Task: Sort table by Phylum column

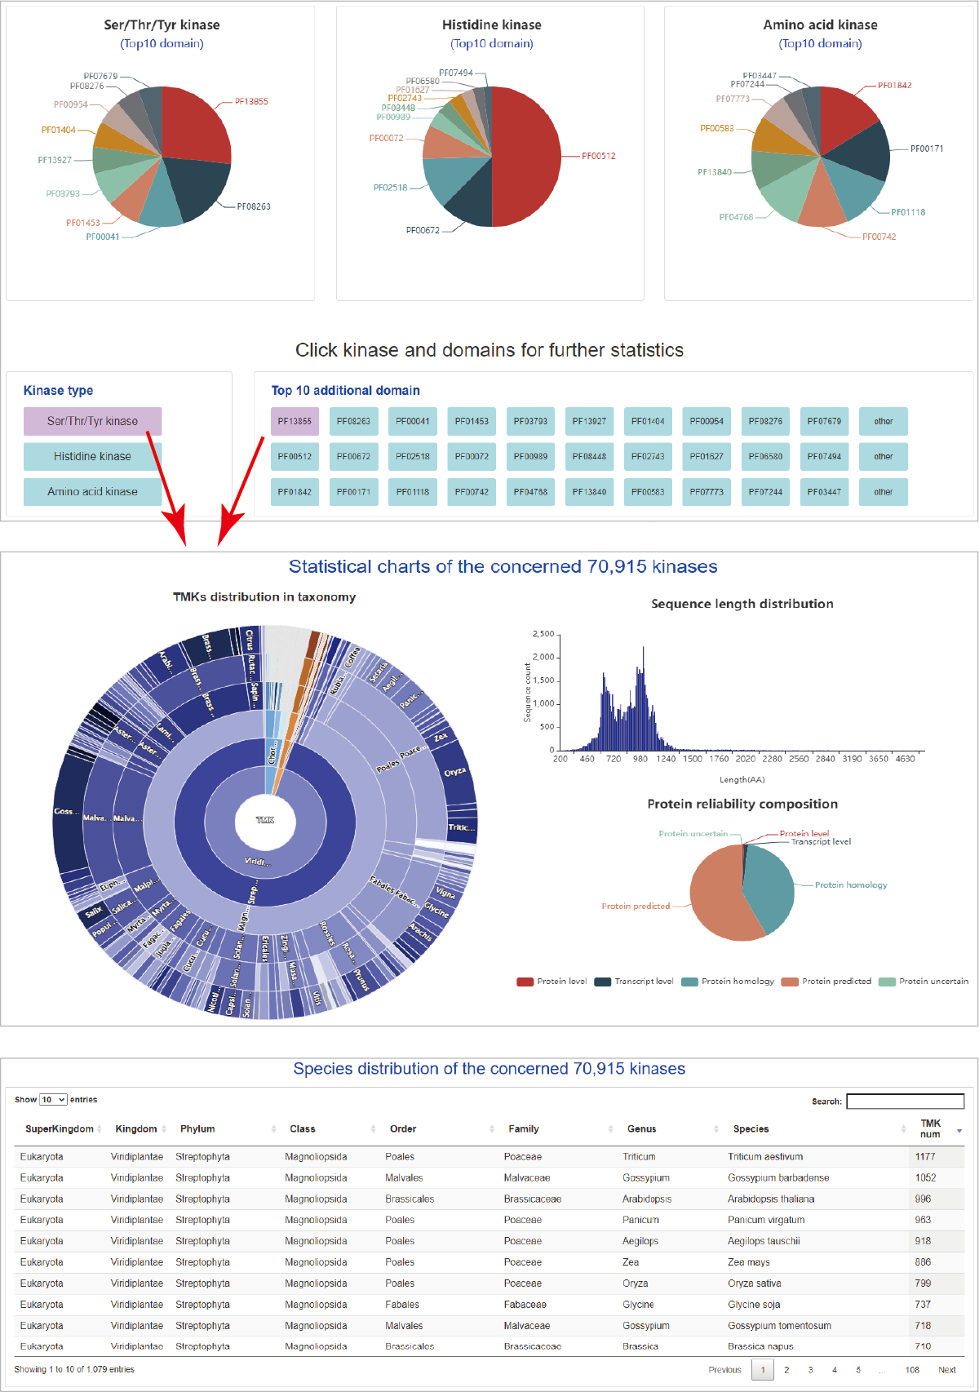Action: click(228, 1128)
